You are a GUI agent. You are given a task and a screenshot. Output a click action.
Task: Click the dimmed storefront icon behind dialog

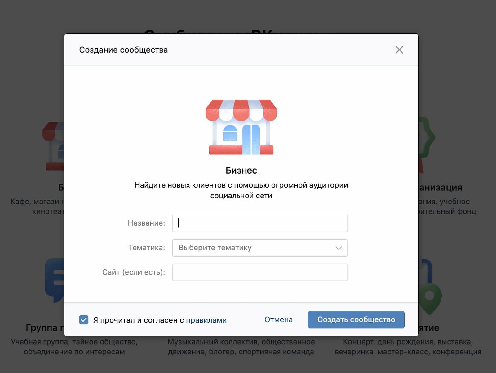53,145
